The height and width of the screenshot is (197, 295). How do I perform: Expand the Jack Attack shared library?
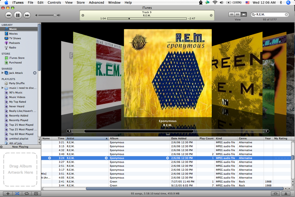pyautogui.click(x=2, y=73)
